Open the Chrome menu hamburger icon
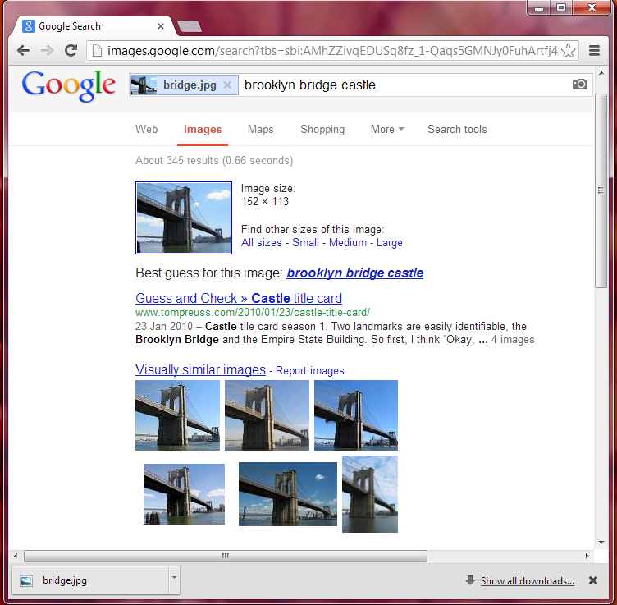 point(594,50)
